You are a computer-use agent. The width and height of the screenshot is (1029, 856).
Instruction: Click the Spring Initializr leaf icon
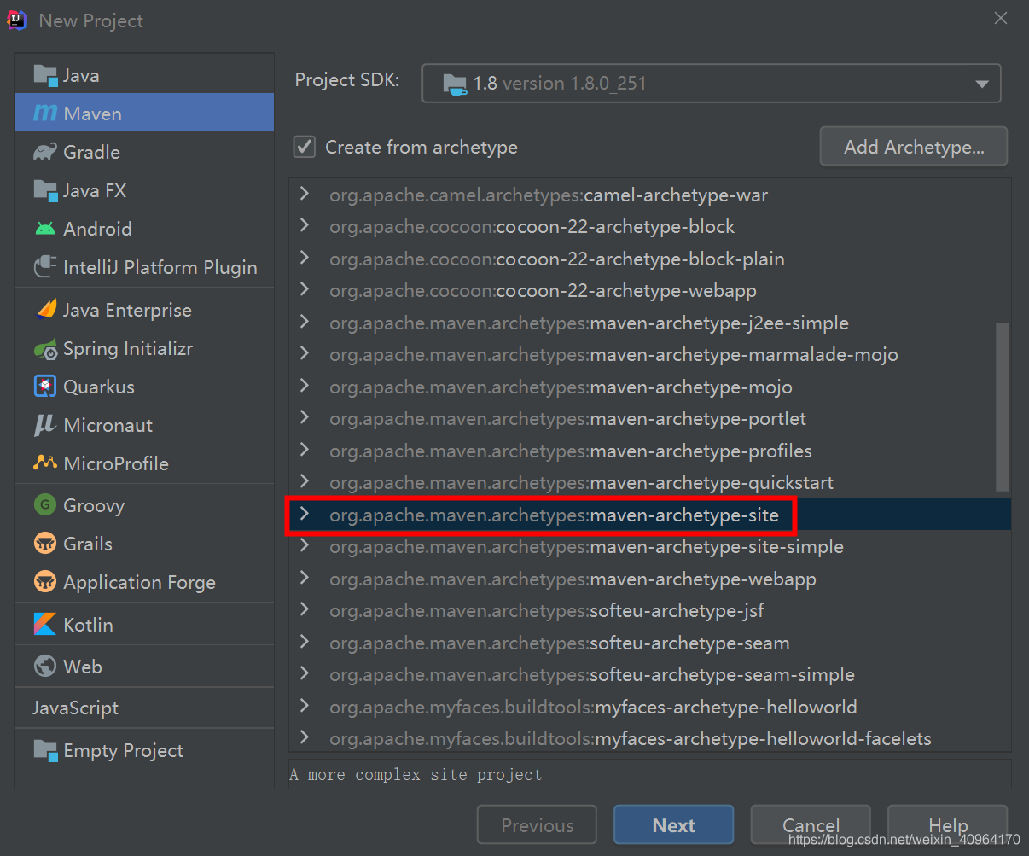pyautogui.click(x=45, y=348)
